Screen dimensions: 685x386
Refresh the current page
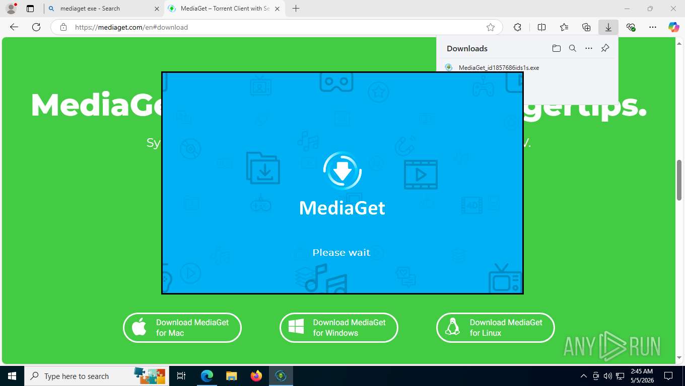[36, 27]
